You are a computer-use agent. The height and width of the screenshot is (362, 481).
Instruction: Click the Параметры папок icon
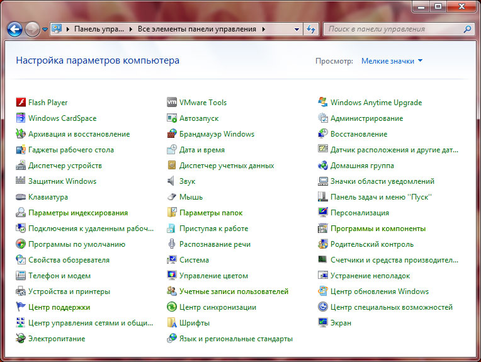click(172, 212)
